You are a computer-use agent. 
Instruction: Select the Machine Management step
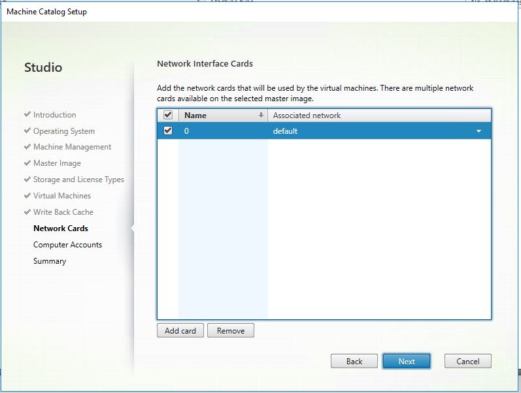coord(72,147)
